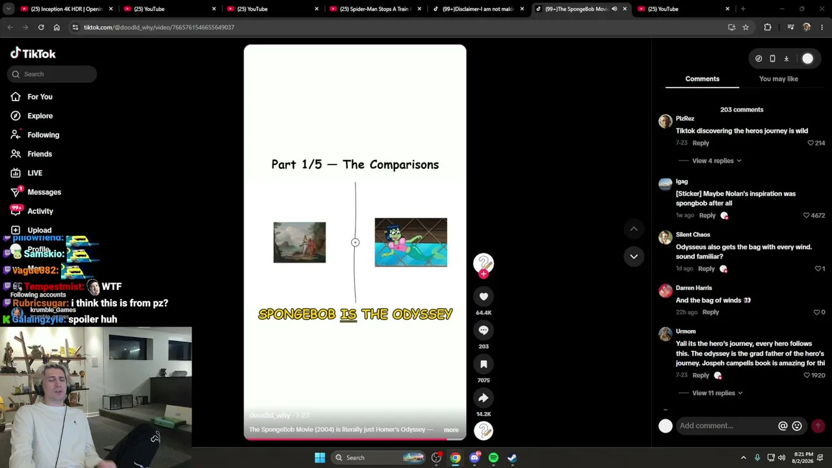This screenshot has height=468, width=832.
Task: Reply to Darren Harris's comment
Action: 710,313
